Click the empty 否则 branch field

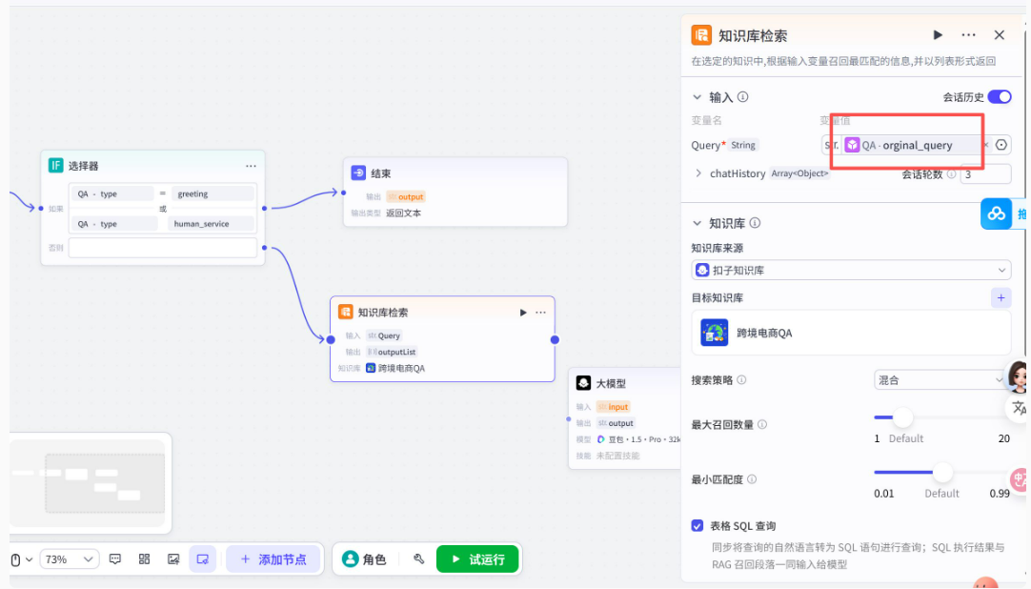(x=162, y=248)
